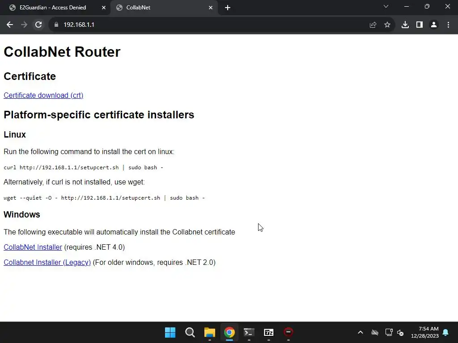Click the "Run the following command" paragraph
Image resolution: width=458 pixels, height=343 pixels.
tap(89, 152)
